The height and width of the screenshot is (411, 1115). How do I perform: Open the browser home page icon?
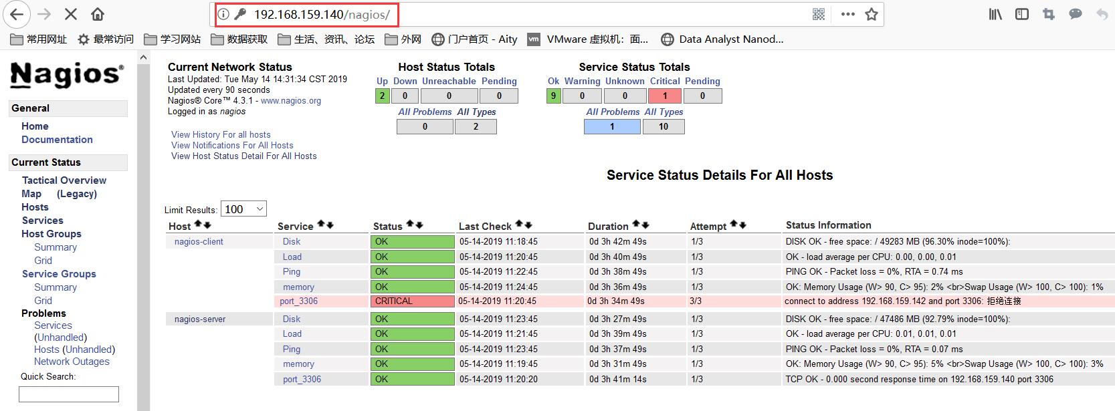[x=98, y=14]
